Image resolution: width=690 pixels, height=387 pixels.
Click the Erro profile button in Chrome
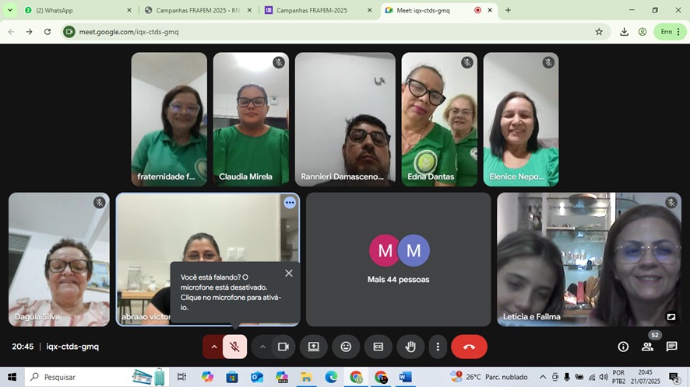[x=670, y=32]
